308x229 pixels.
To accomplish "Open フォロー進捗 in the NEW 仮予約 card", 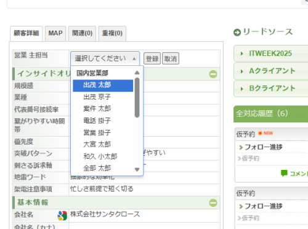I will (264, 147).
